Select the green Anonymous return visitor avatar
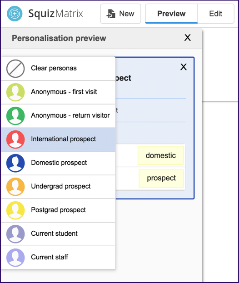This screenshot has width=239, height=283. click(15, 116)
